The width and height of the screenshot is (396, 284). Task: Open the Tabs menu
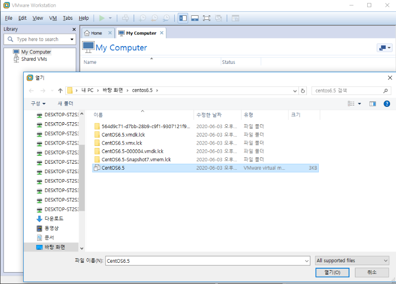(x=68, y=18)
